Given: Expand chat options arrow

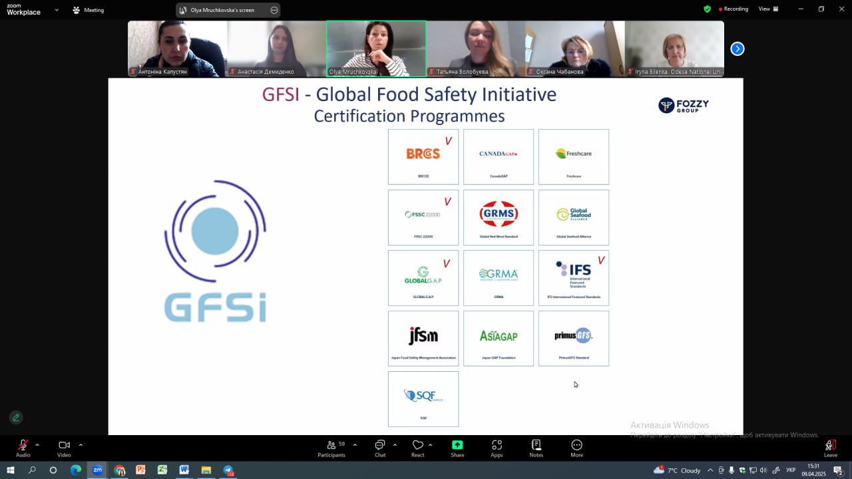Looking at the screenshot, I should tap(395, 444).
